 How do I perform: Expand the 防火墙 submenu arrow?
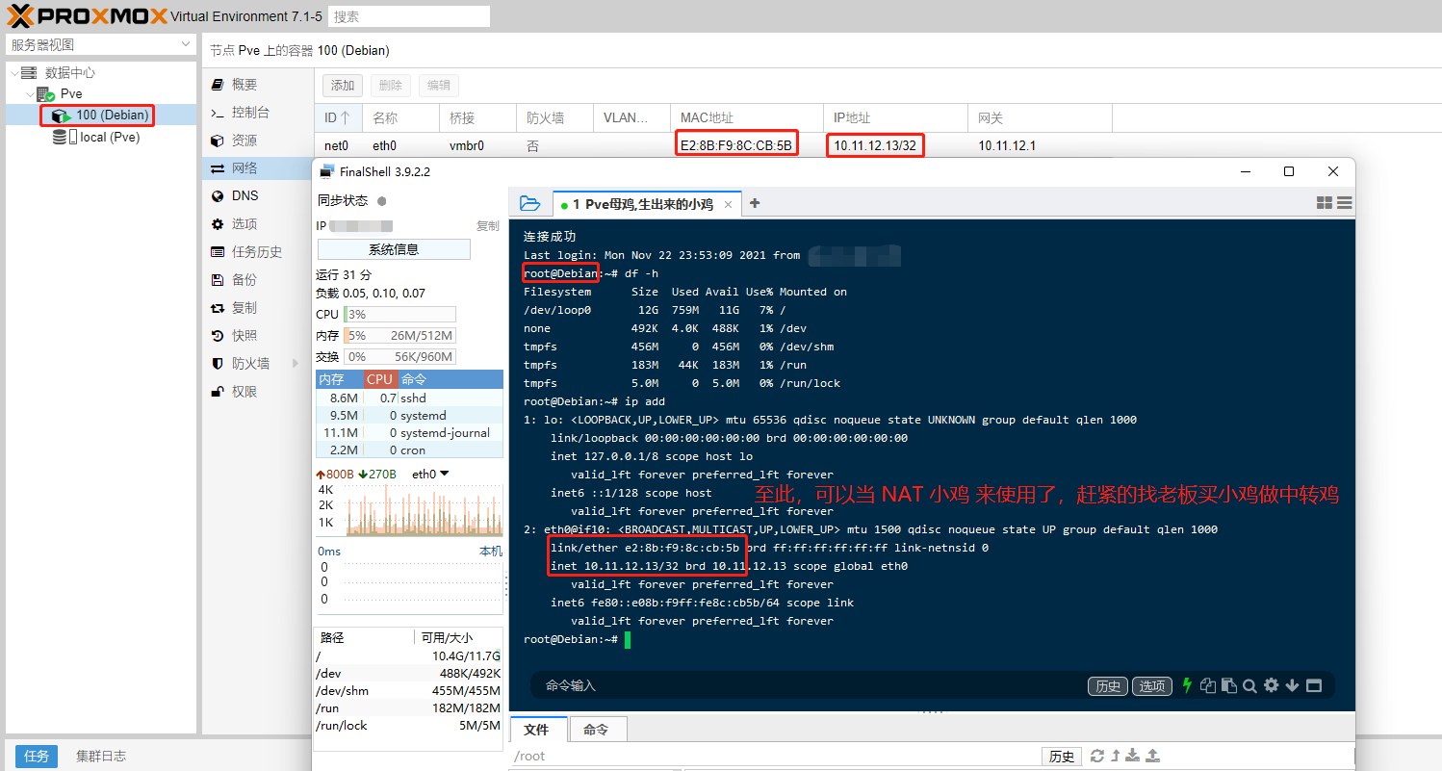[x=294, y=364]
